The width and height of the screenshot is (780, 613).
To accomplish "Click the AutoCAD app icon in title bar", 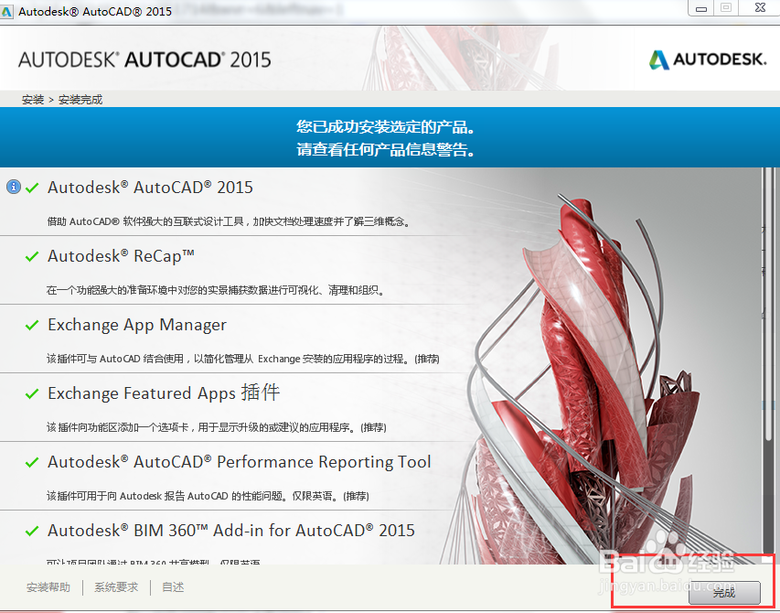I will coord(6,11).
